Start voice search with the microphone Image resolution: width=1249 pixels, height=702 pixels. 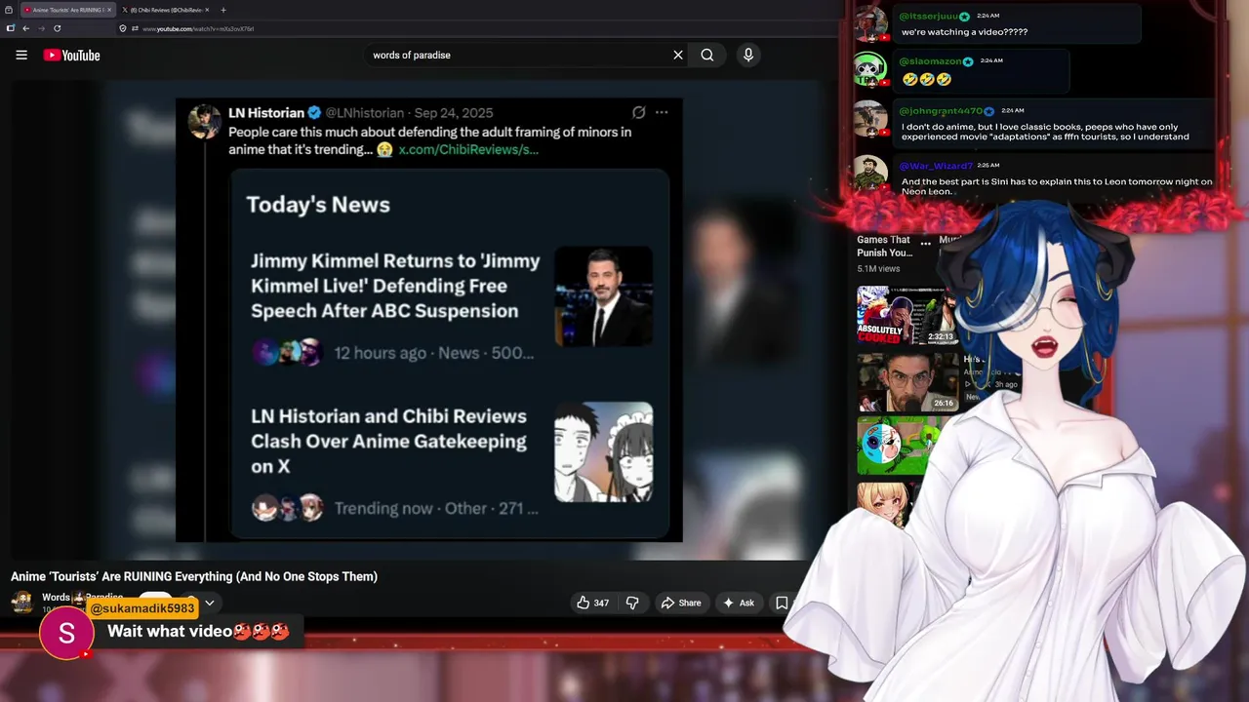748,56
